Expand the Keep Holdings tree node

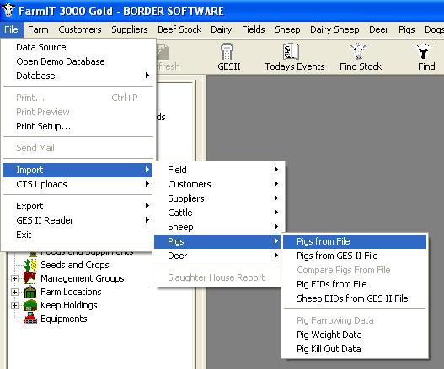[x=14, y=305]
